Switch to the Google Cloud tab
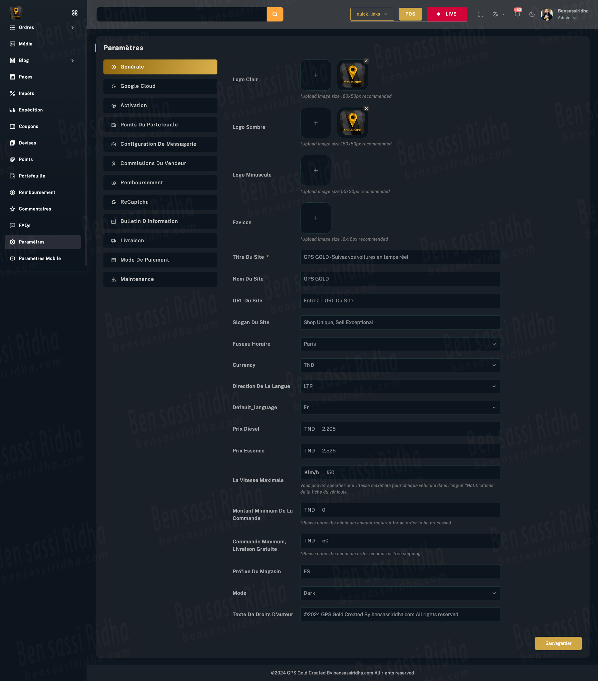This screenshot has width=598, height=681. [x=160, y=86]
